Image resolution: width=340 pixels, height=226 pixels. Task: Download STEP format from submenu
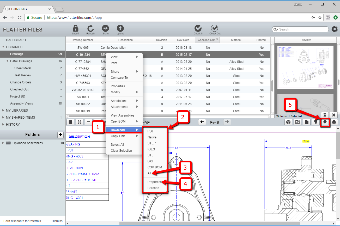tap(155, 143)
